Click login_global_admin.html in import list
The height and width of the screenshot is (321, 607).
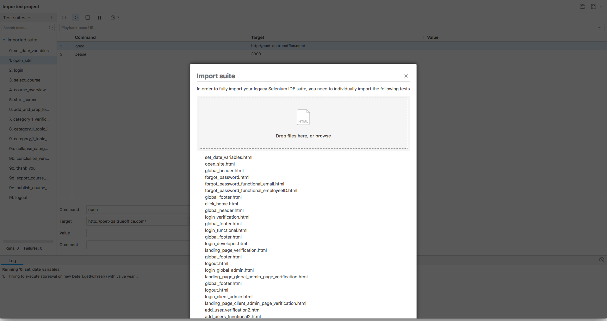pyautogui.click(x=229, y=270)
